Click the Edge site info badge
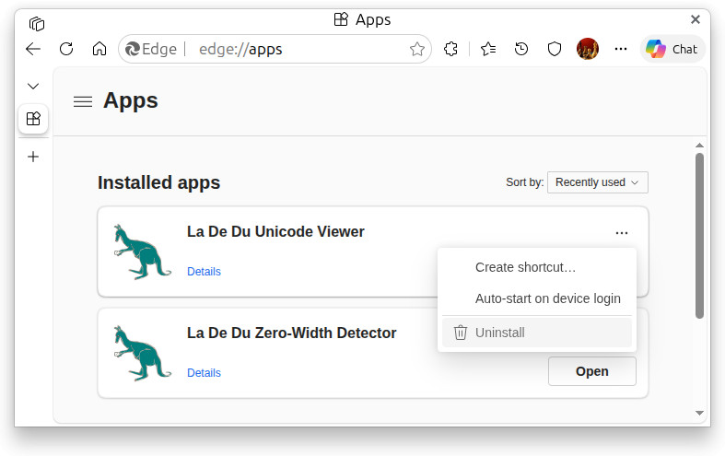The image size is (725, 456). point(151,49)
